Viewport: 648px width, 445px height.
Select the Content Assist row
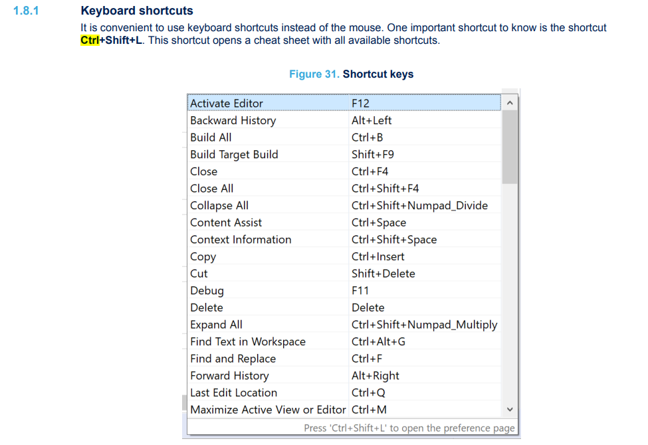click(x=226, y=222)
